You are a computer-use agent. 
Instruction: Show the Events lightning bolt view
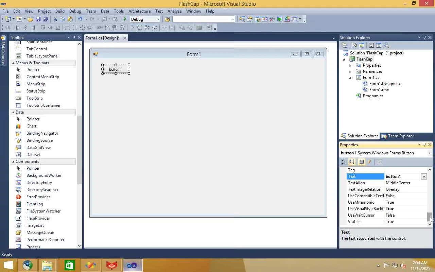click(369, 162)
